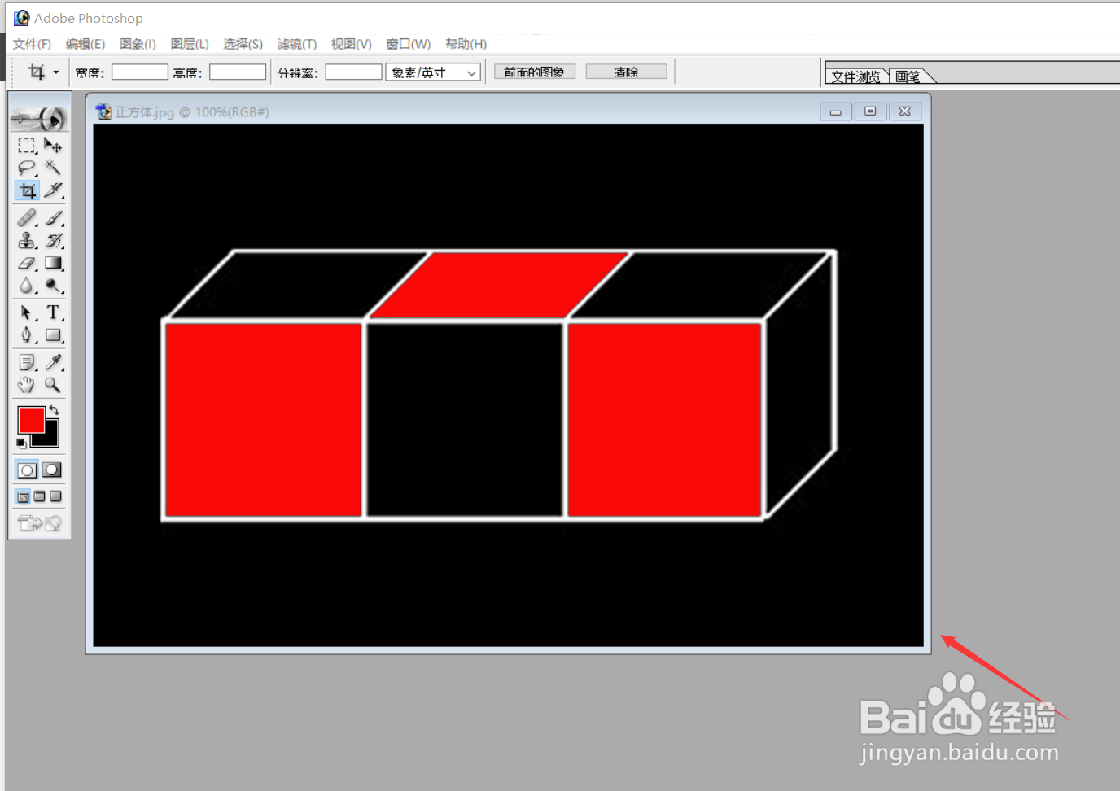This screenshot has width=1120, height=791.
Task: Click the Jump to ImageReady icon
Action: tap(39, 523)
